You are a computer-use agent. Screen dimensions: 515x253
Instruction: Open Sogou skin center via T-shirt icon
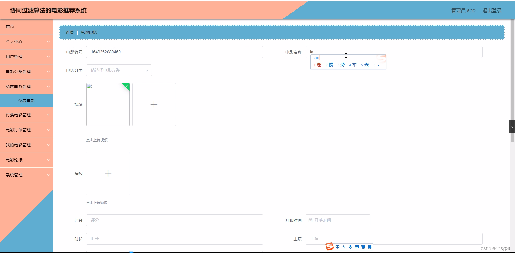tap(363, 247)
